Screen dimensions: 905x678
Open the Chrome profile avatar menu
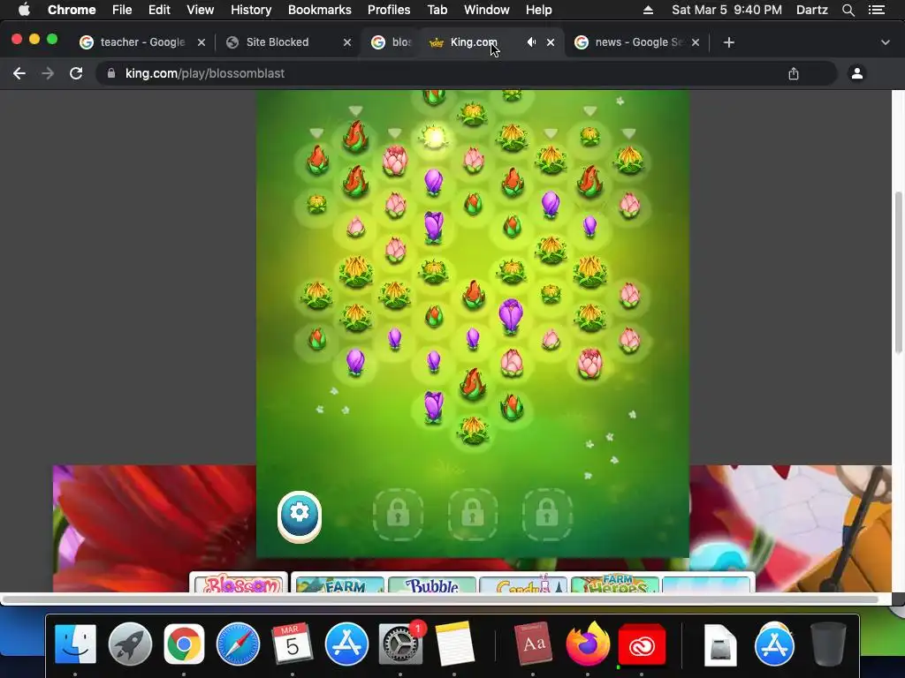point(857,73)
